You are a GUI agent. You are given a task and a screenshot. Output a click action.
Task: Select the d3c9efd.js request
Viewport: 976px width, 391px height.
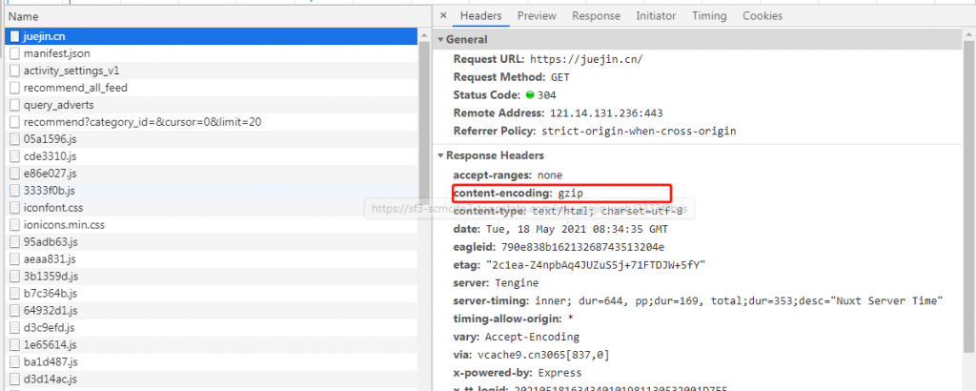tap(212, 327)
